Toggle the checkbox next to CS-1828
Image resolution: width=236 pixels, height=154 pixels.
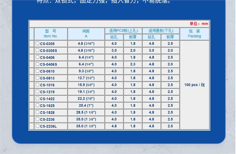37,112
